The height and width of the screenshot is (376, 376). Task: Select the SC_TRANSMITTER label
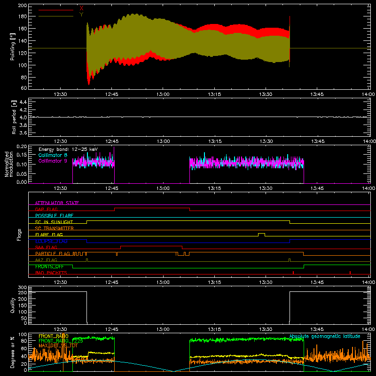(x=55, y=228)
